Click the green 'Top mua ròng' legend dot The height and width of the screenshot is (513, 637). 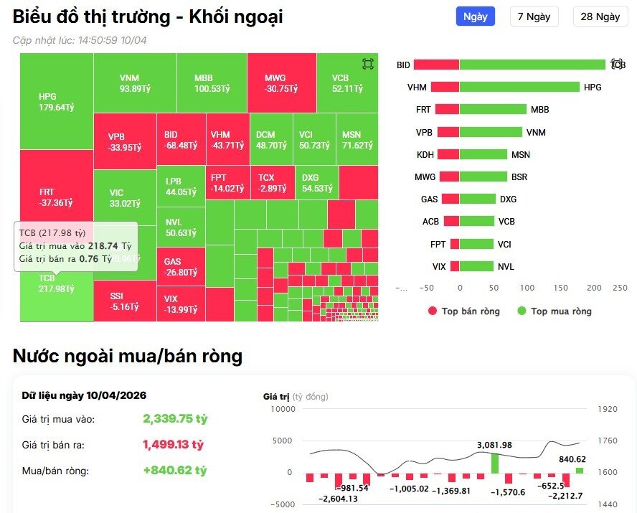(x=521, y=311)
